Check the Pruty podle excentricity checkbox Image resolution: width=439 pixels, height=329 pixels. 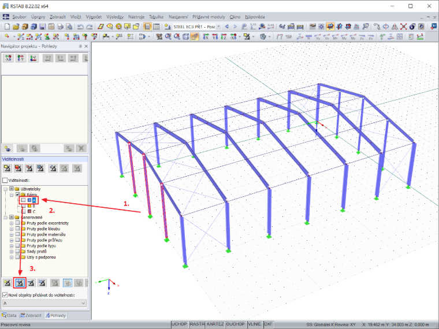coord(17,223)
